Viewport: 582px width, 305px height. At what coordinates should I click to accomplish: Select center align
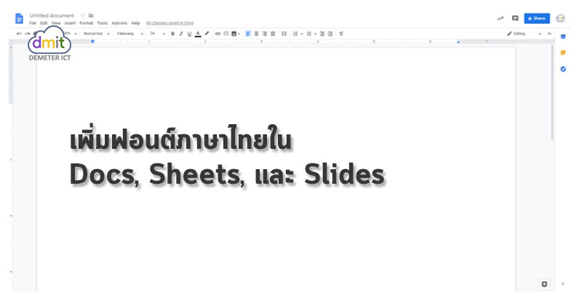(x=257, y=33)
